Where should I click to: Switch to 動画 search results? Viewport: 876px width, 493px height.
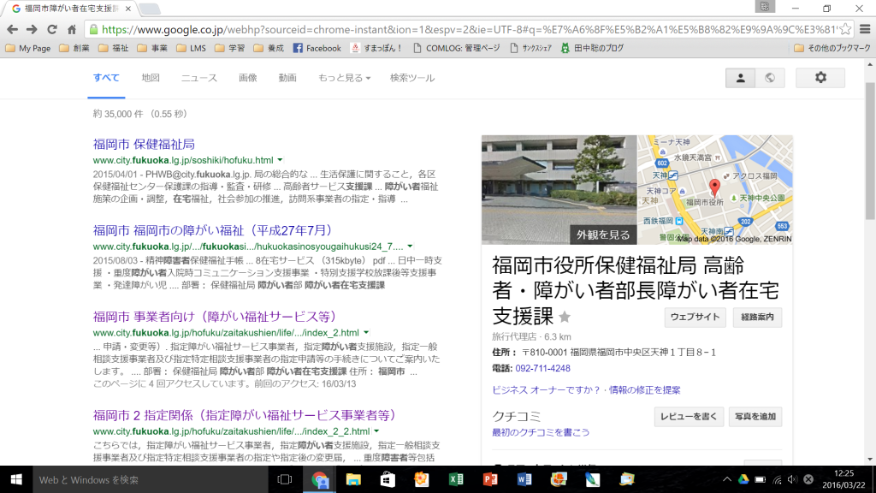pyautogui.click(x=287, y=78)
